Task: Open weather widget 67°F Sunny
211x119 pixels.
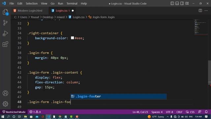Action: 156,117
